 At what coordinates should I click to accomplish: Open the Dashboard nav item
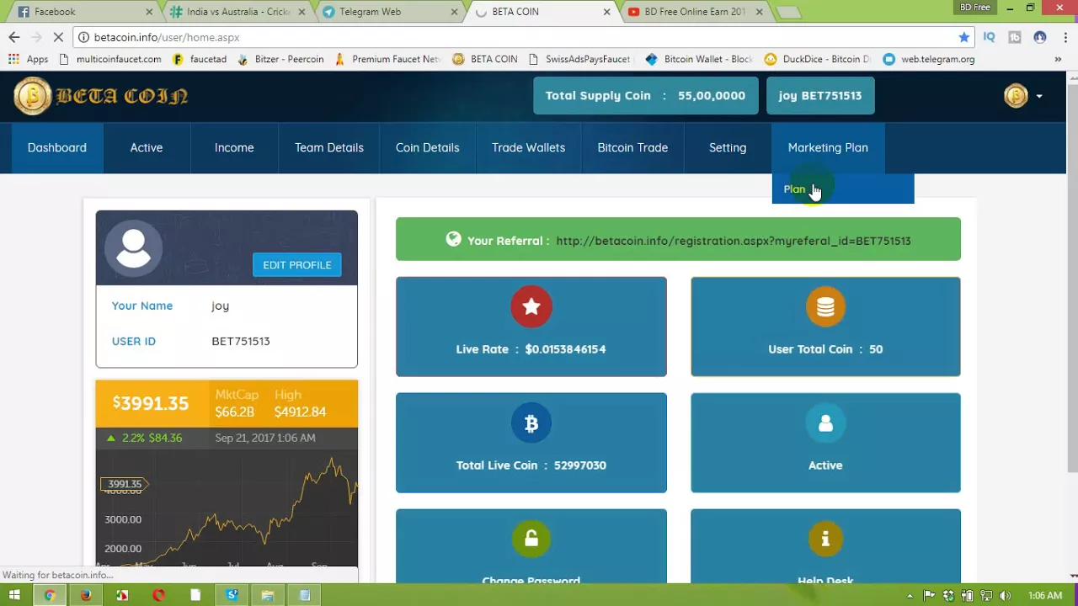(x=57, y=148)
